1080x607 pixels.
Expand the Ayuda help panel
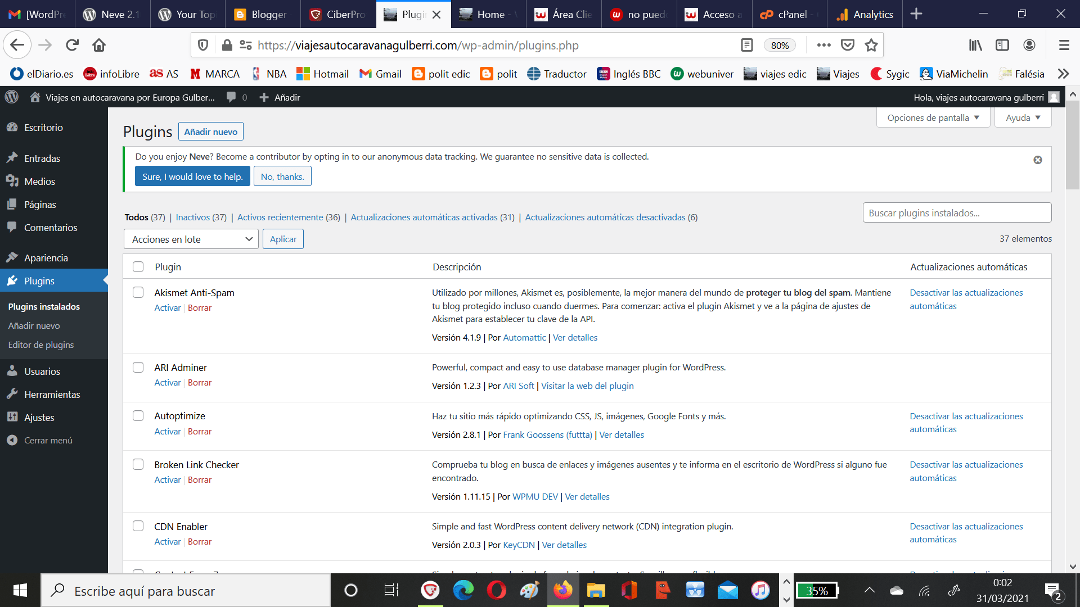pos(1023,117)
